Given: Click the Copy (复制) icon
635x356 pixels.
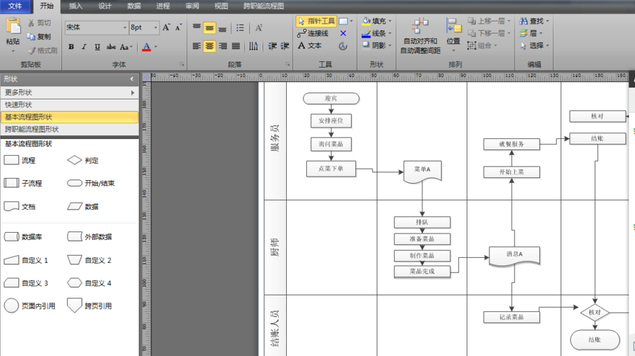Looking at the screenshot, I should (39, 36).
